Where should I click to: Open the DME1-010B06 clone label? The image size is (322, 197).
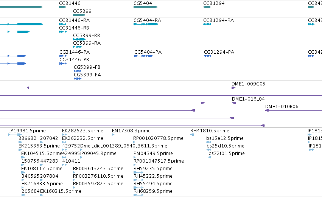[x=282, y=107]
